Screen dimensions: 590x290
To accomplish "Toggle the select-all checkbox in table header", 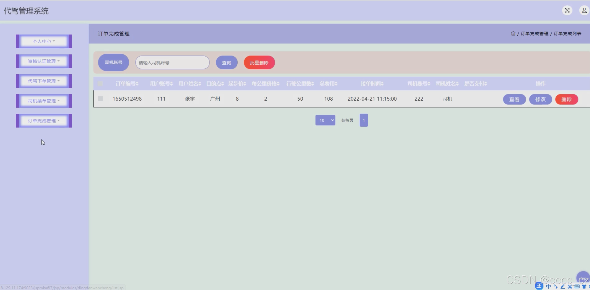I will click(x=100, y=84).
